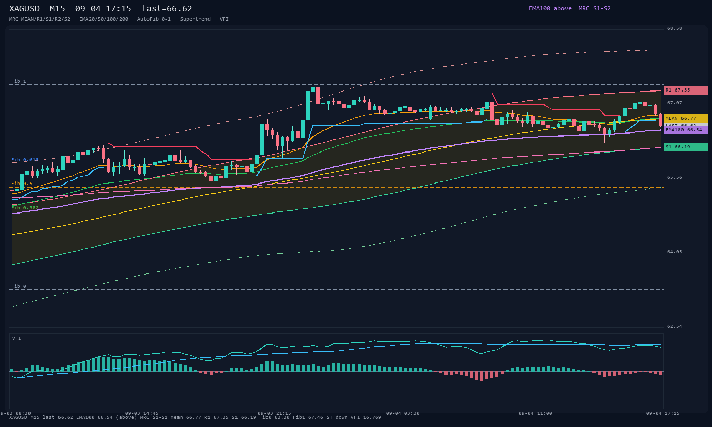
Task: Click the 64.05 price axis label
Action: pos(675,252)
